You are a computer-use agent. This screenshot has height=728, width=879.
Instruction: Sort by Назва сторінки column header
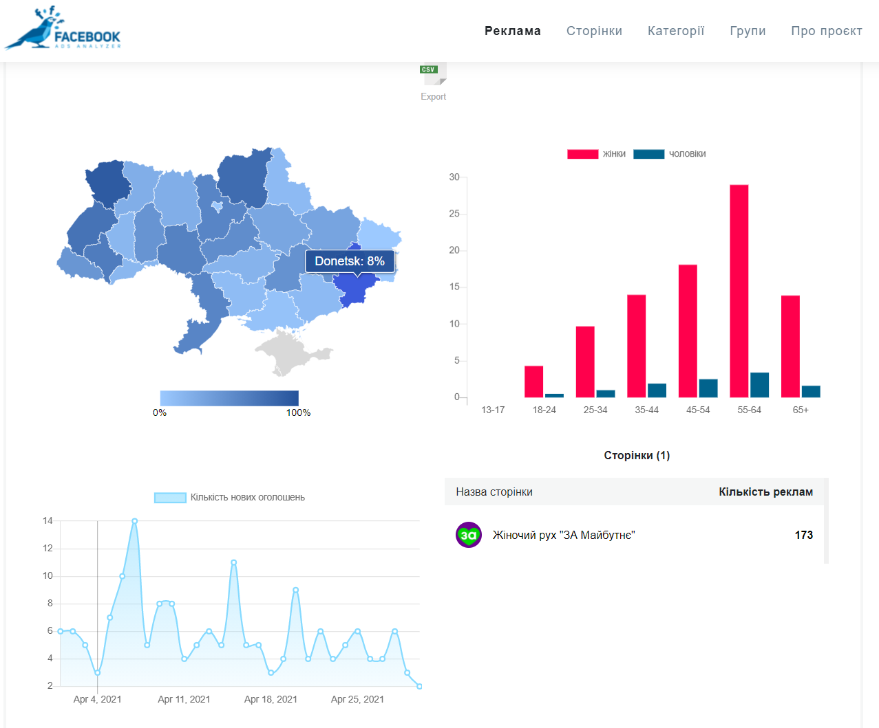(x=494, y=492)
